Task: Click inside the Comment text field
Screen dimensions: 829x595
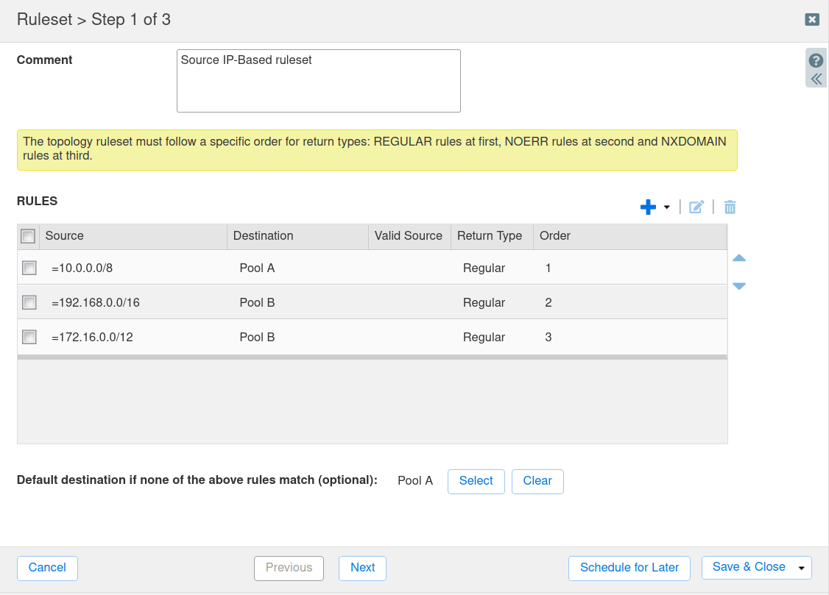Action: (x=318, y=80)
